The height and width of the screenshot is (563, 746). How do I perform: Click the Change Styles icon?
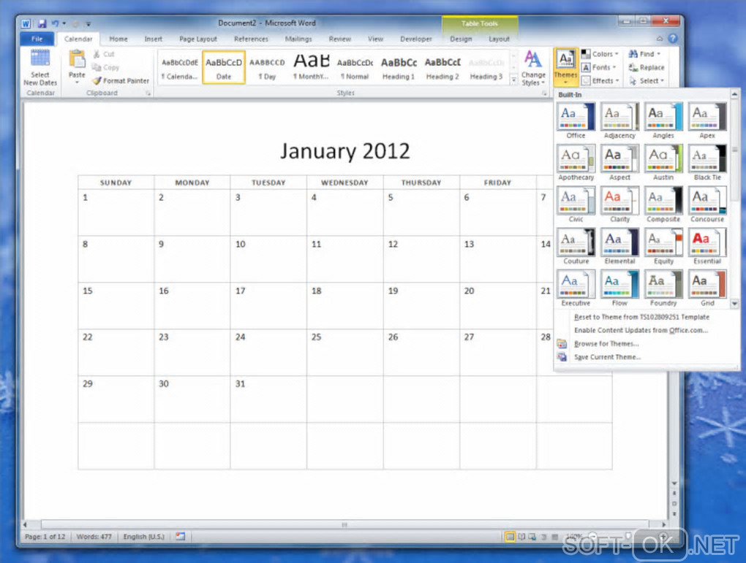(x=533, y=59)
